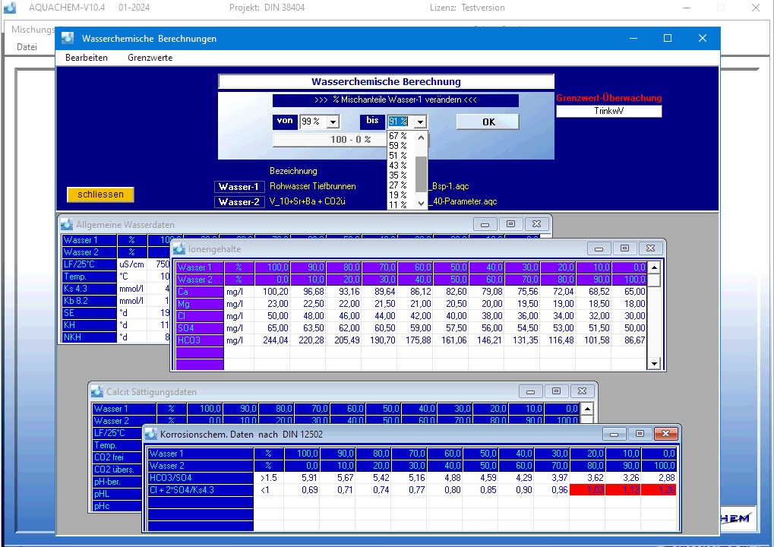Viewport: 774px width, 547px height.
Task: Click Ionengehalte table scroll-up arrow
Action: [x=654, y=267]
